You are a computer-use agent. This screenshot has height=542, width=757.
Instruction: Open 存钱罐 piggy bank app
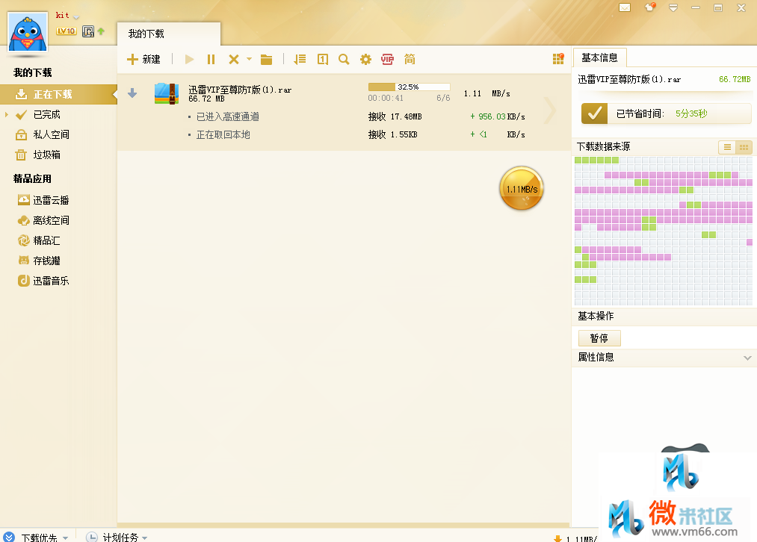point(46,261)
